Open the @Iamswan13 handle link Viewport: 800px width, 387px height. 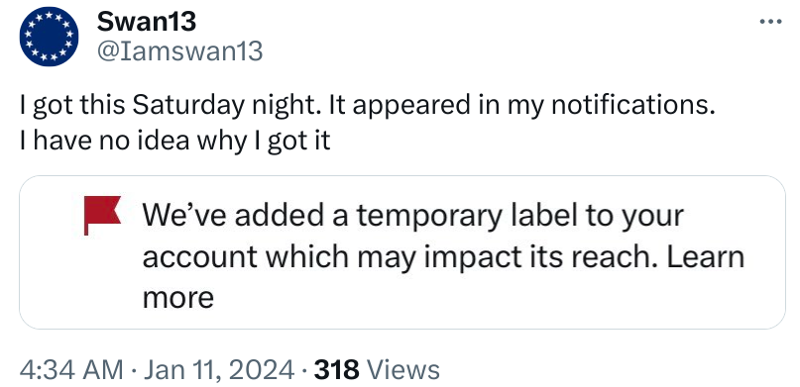click(179, 51)
